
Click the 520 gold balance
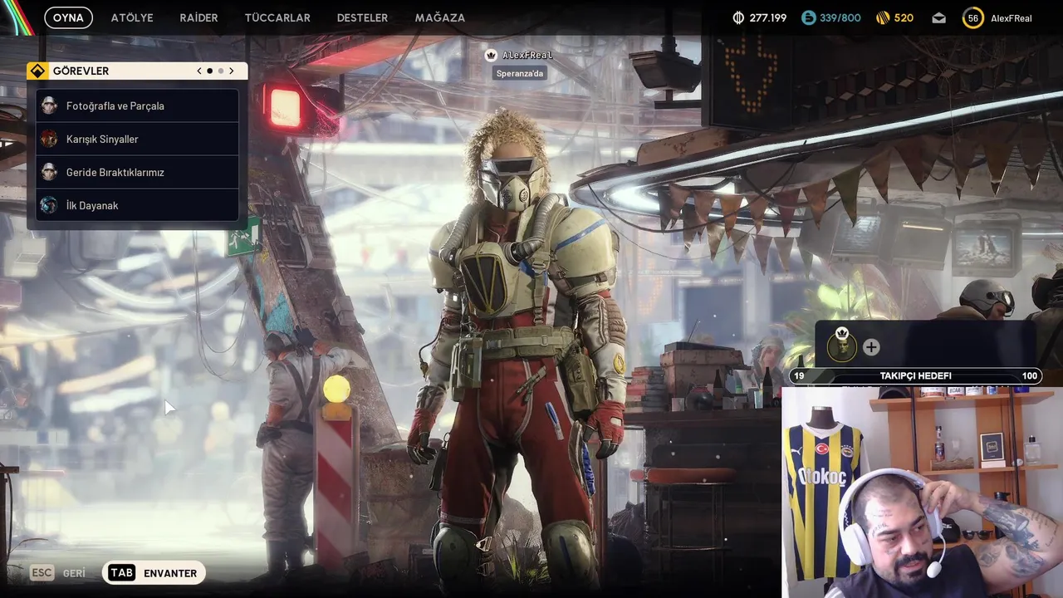tap(904, 17)
